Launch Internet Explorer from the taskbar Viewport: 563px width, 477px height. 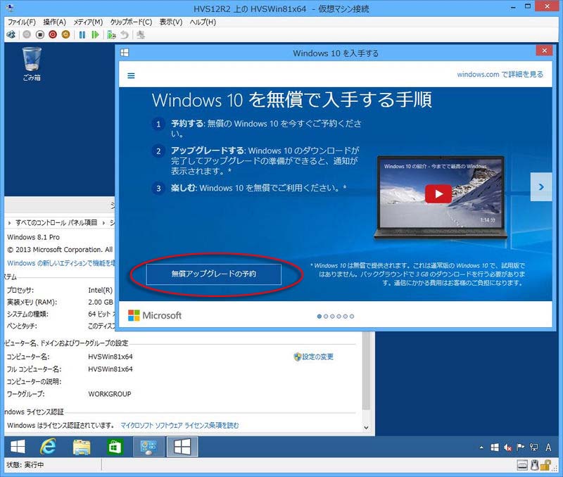tap(48, 447)
